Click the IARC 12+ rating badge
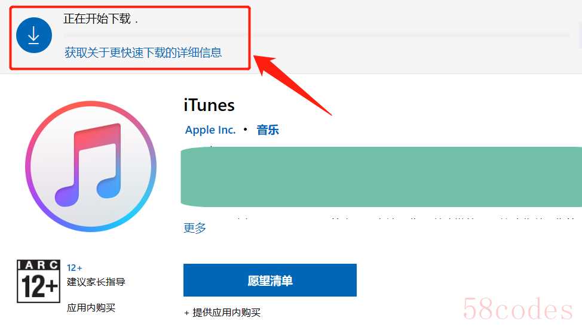The width and height of the screenshot is (582, 327). point(38,281)
